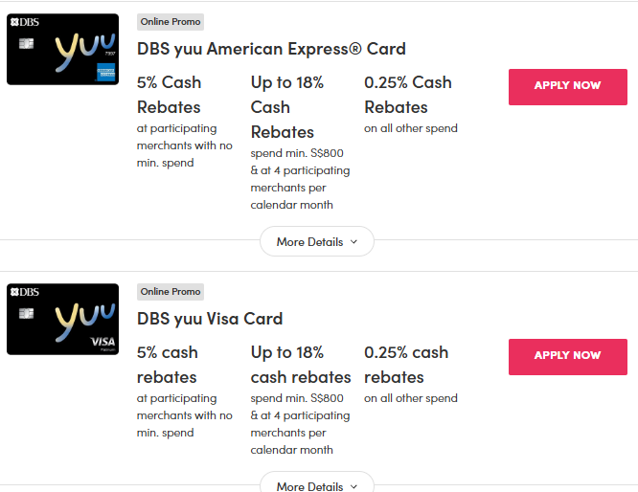The width and height of the screenshot is (638, 492).
Task: Open the DBS yuu Visa Card title
Action: click(x=210, y=319)
